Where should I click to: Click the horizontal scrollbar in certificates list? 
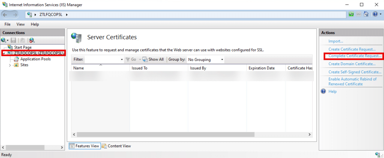coord(187,134)
